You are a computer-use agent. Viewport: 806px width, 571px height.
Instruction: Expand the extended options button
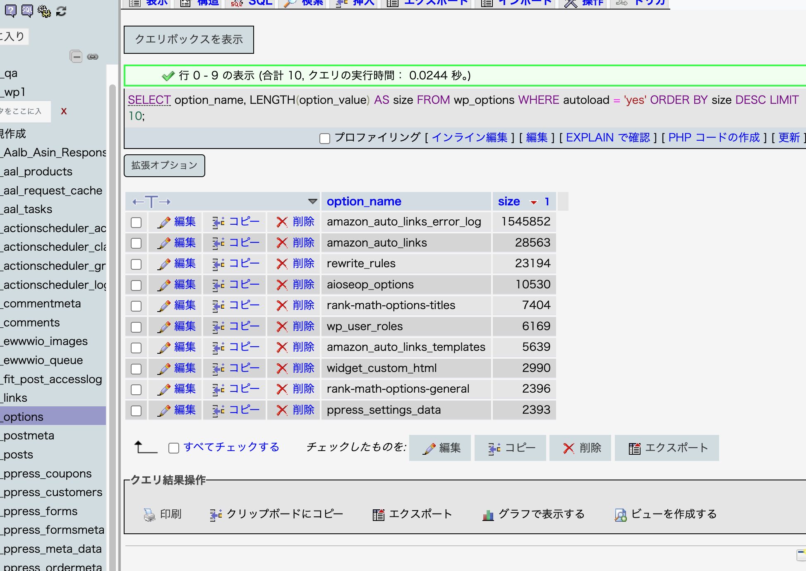click(x=164, y=166)
